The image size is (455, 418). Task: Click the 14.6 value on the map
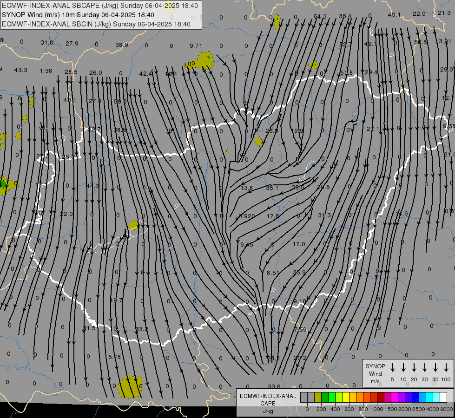402,214
